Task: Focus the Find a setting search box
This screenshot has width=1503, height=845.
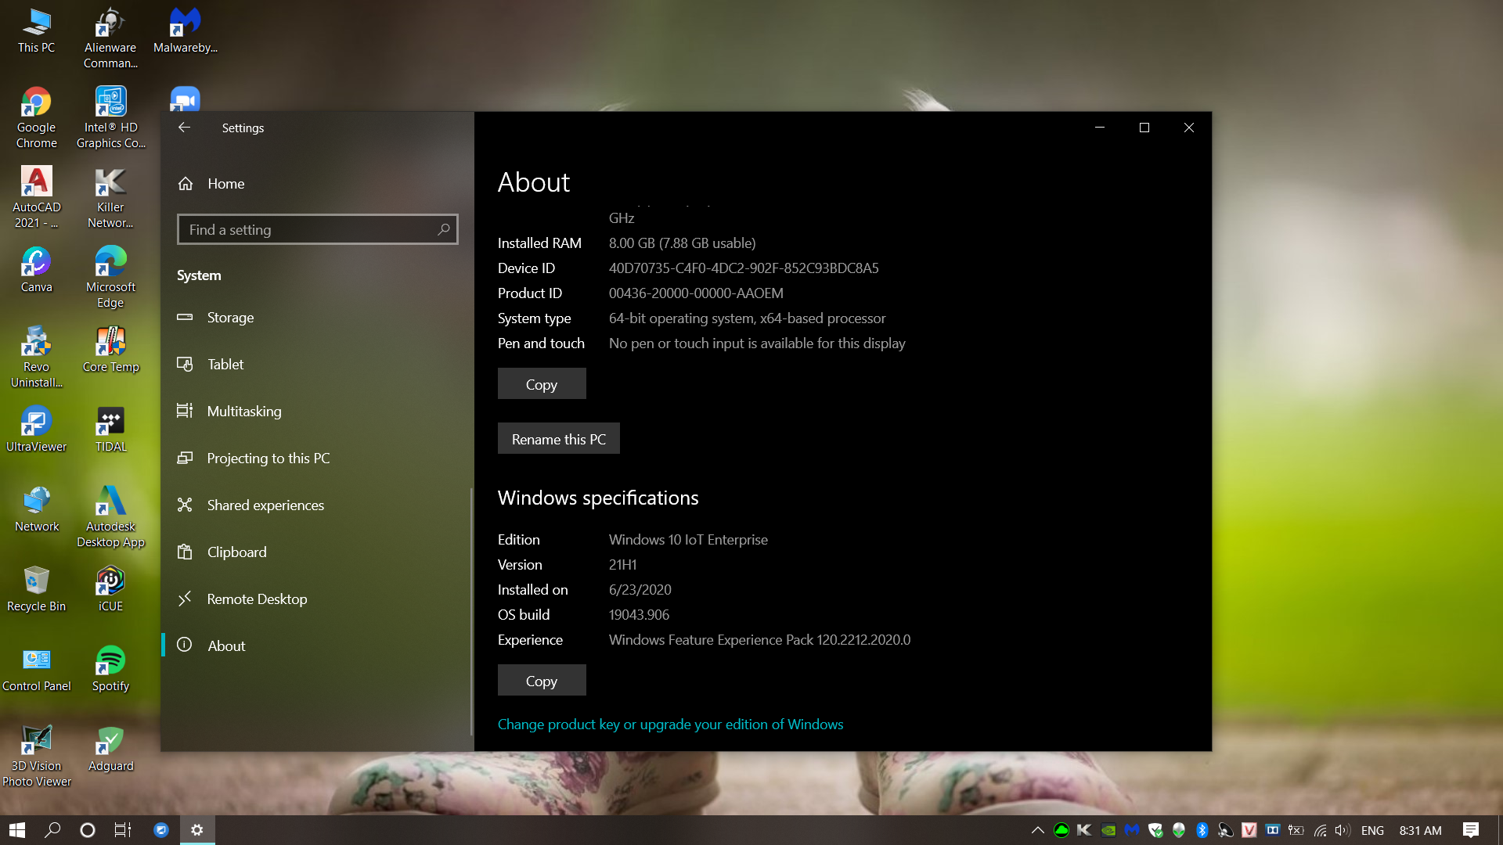Action: [x=317, y=229]
